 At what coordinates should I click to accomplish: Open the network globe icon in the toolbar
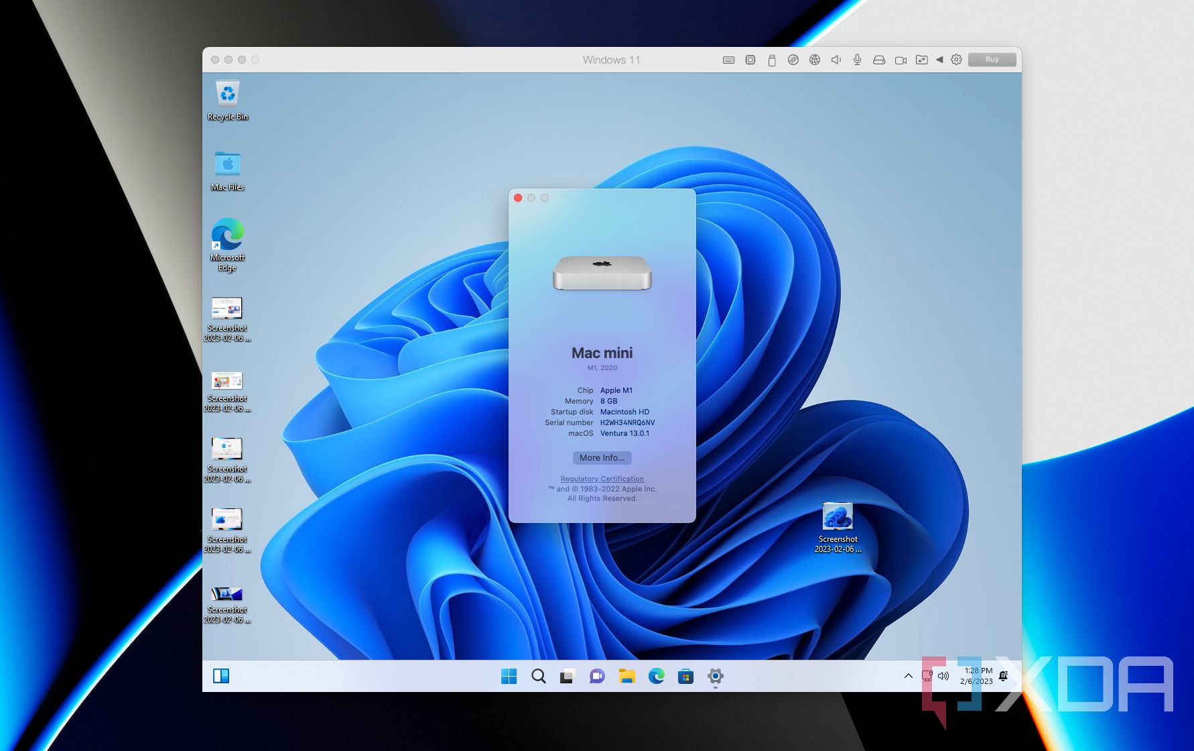pyautogui.click(x=814, y=59)
